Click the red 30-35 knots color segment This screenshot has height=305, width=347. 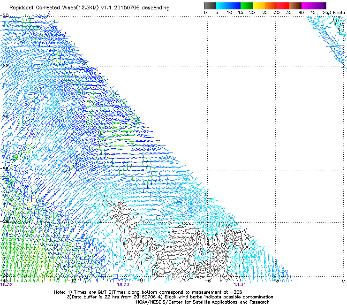click(283, 6)
